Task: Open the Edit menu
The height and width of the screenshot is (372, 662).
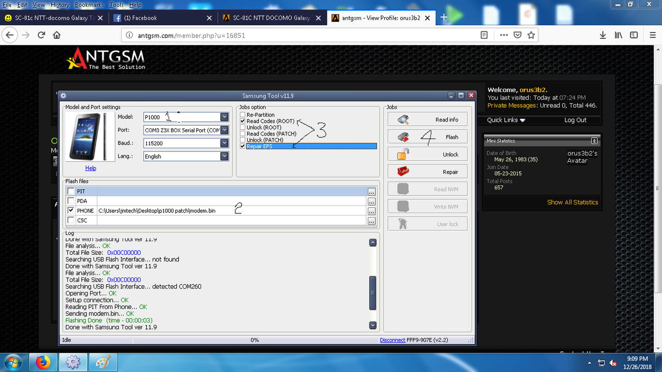Action: click(x=22, y=5)
